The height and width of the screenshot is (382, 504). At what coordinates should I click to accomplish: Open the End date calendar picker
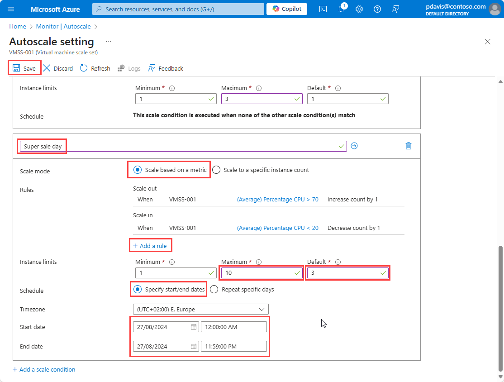[194, 346]
